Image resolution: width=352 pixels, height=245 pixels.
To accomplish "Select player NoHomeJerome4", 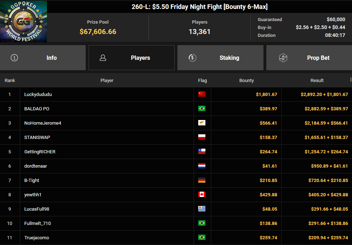I will [43, 123].
